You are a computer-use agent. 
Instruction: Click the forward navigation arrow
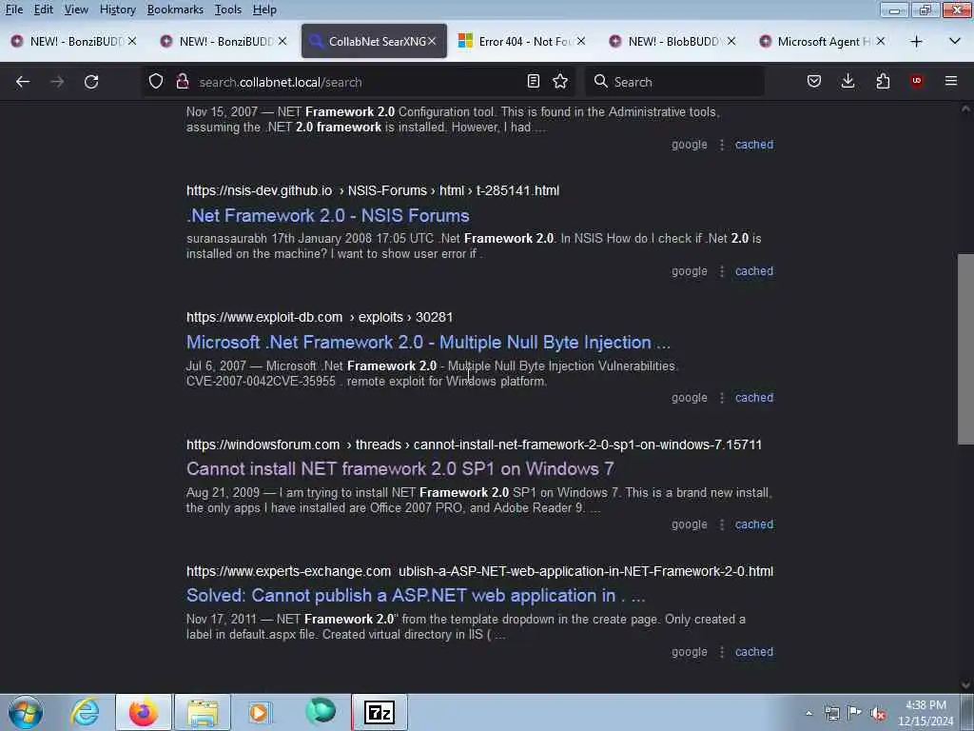click(x=57, y=82)
